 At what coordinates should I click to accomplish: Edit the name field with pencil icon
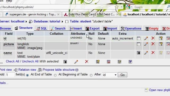point(146,53)
